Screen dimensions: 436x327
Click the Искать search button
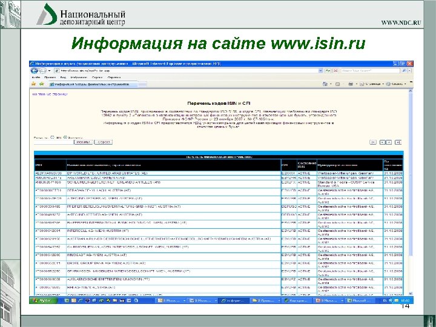tap(83, 142)
